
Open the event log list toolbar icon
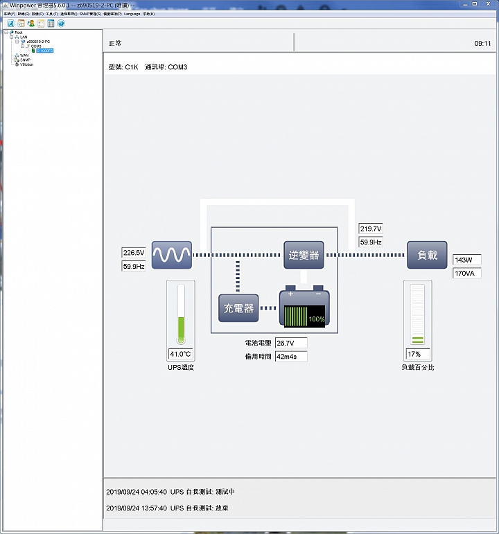pos(41,24)
